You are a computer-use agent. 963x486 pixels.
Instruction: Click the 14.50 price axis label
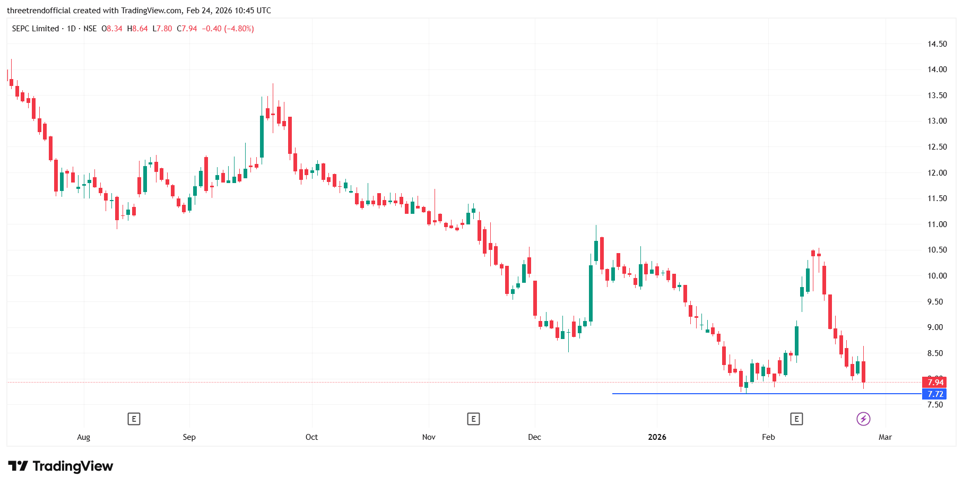point(937,44)
